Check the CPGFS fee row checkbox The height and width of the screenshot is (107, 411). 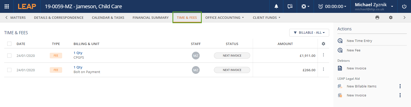(9, 56)
